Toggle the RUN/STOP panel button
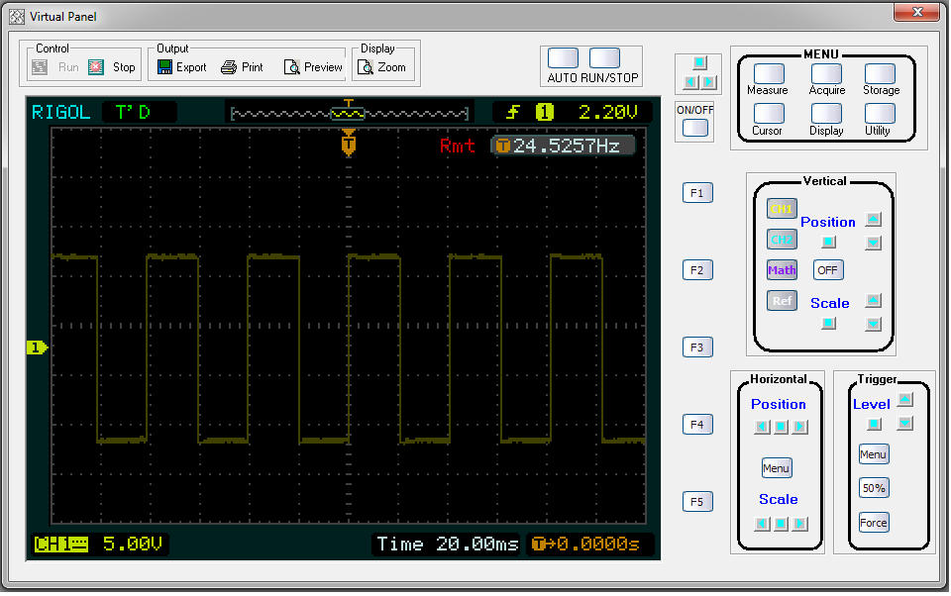 604,58
